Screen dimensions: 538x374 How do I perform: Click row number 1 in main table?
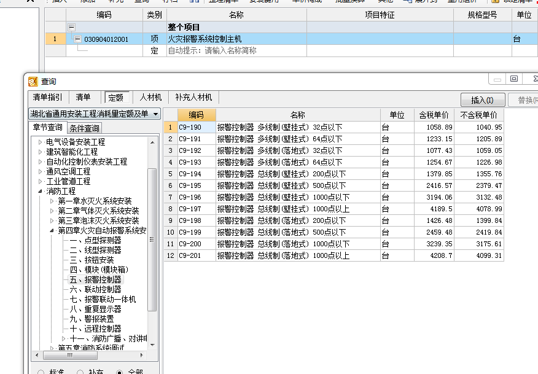(55, 39)
